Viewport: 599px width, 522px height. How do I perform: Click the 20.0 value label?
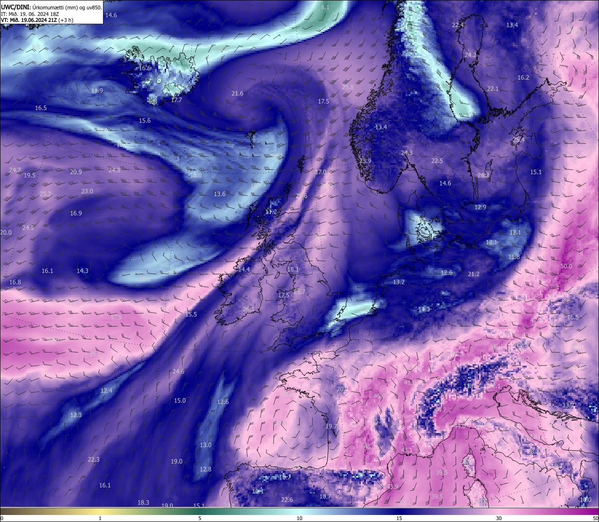click(x=6, y=233)
